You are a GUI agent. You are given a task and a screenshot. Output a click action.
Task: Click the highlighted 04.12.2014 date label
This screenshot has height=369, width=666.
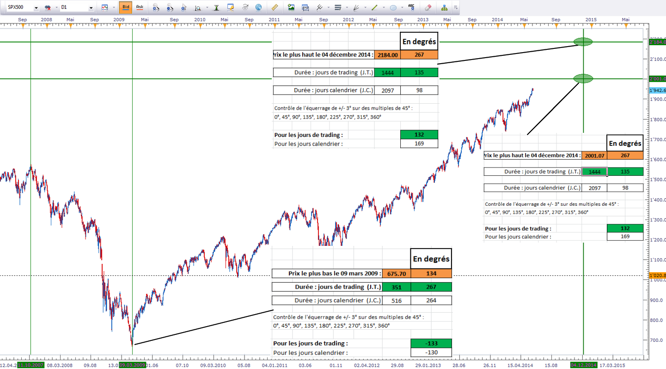tap(583, 365)
